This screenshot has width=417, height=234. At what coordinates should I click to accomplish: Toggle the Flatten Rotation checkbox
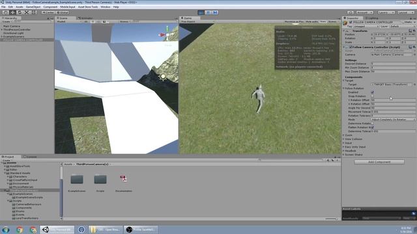pos(372,127)
